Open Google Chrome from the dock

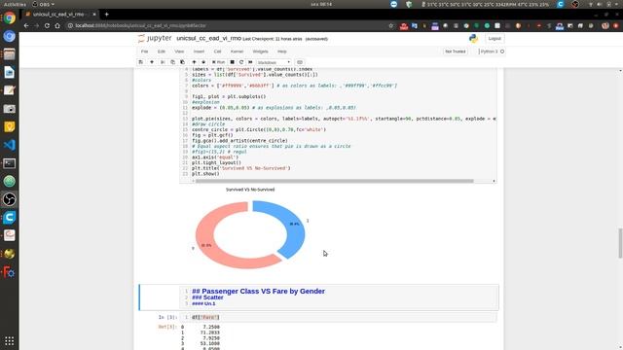[10, 17]
